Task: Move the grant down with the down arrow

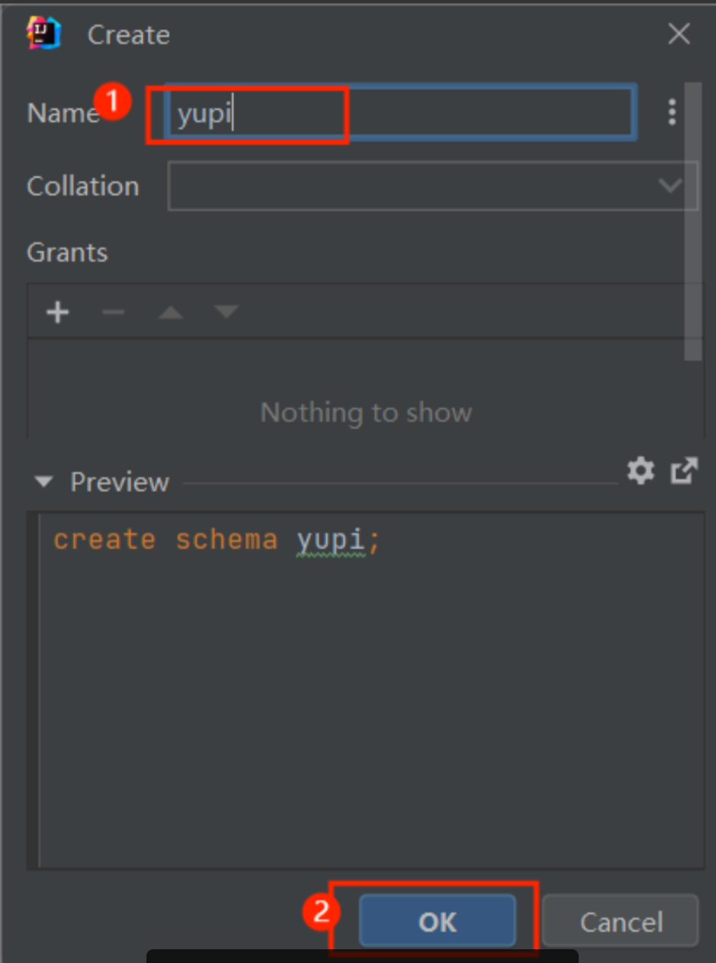Action: pos(226,311)
